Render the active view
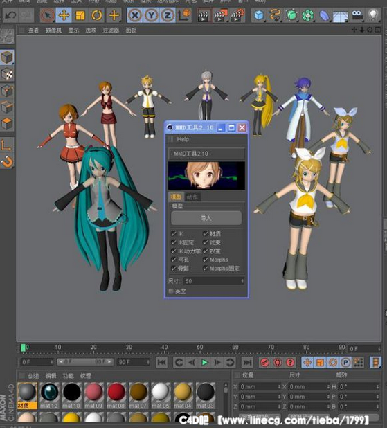The width and height of the screenshot is (387, 432). click(x=204, y=15)
